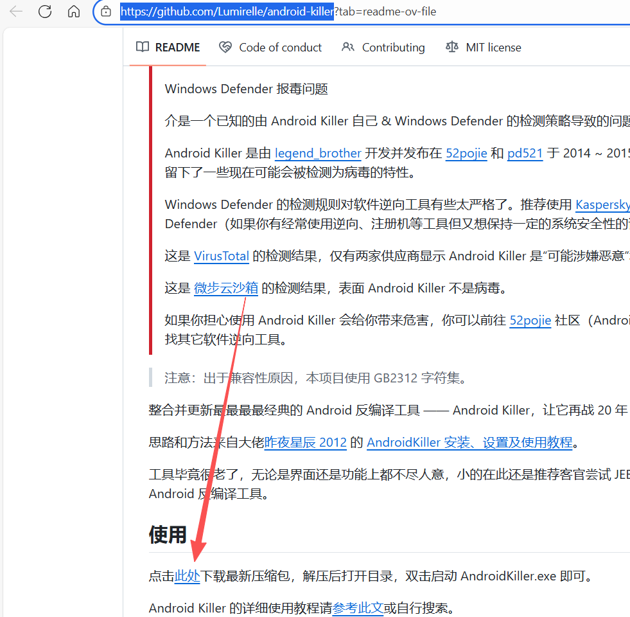This screenshot has height=617, width=630.
Task: Switch to the Code of conduct tab
Action: tap(280, 48)
